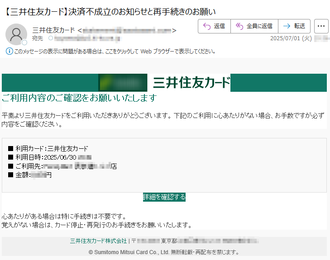Viewport: 330px width, 260px height.
Task: Click the recipient address after 宛先
Action: click(x=87, y=38)
